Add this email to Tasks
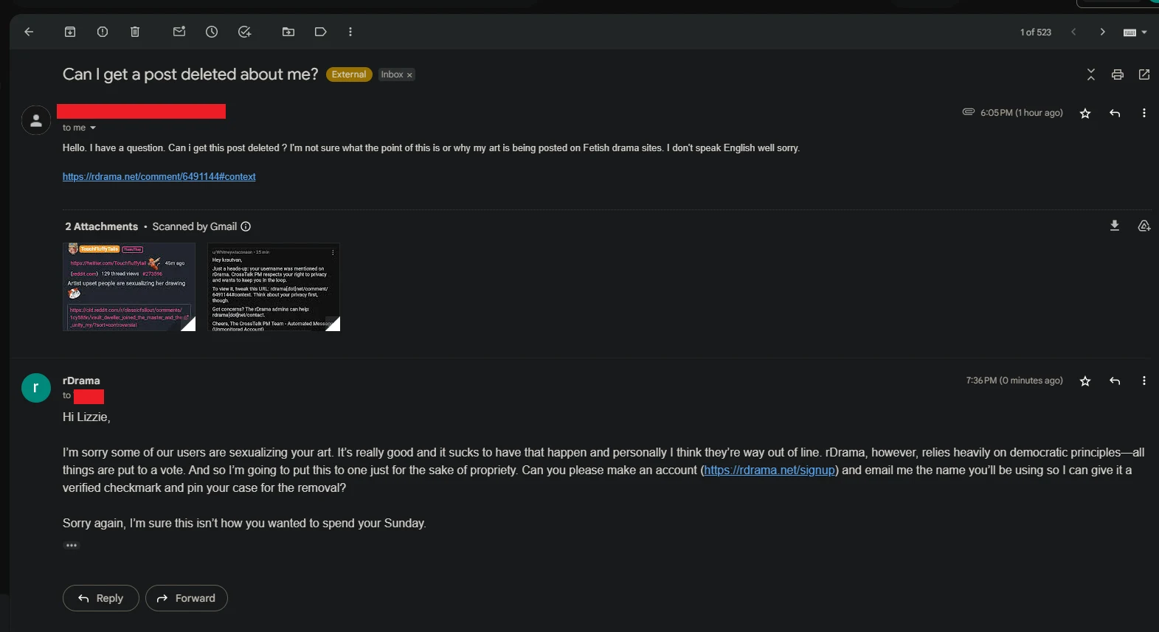The width and height of the screenshot is (1159, 632). [x=245, y=32]
